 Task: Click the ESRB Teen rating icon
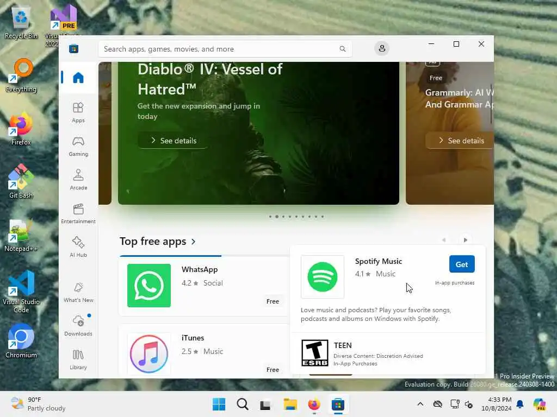pyautogui.click(x=315, y=353)
